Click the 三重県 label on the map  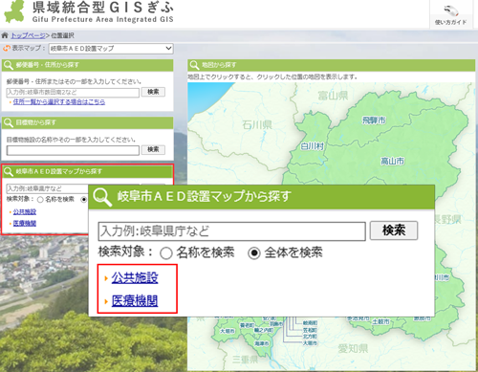pos(245,360)
